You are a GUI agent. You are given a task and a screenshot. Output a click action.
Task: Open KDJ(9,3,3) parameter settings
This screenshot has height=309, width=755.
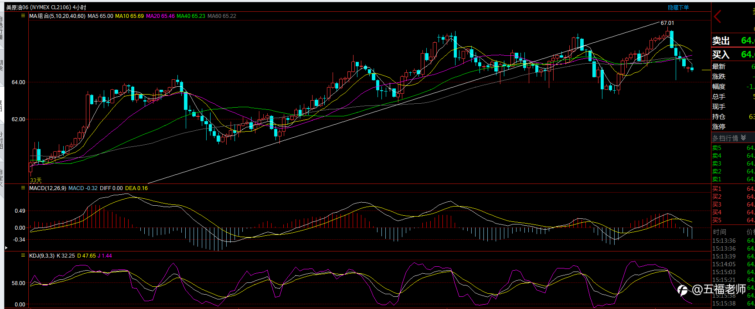(42, 256)
